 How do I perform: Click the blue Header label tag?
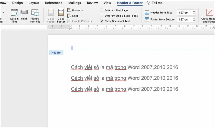(x=56, y=53)
